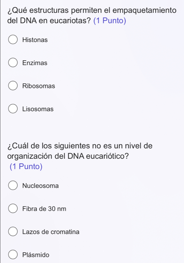Click the 'Histonas' answer label text
The width and height of the screenshot is (184, 263).
(35, 40)
